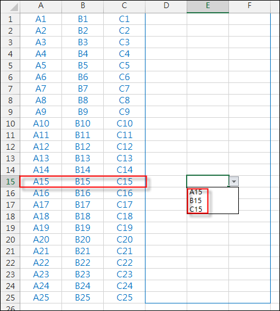
Task: Select row 10 header
Action: (x=10, y=124)
